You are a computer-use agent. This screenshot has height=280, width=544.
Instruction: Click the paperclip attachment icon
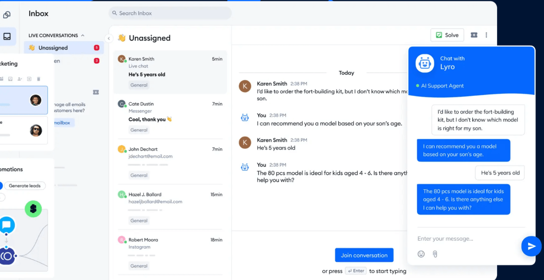(435, 254)
